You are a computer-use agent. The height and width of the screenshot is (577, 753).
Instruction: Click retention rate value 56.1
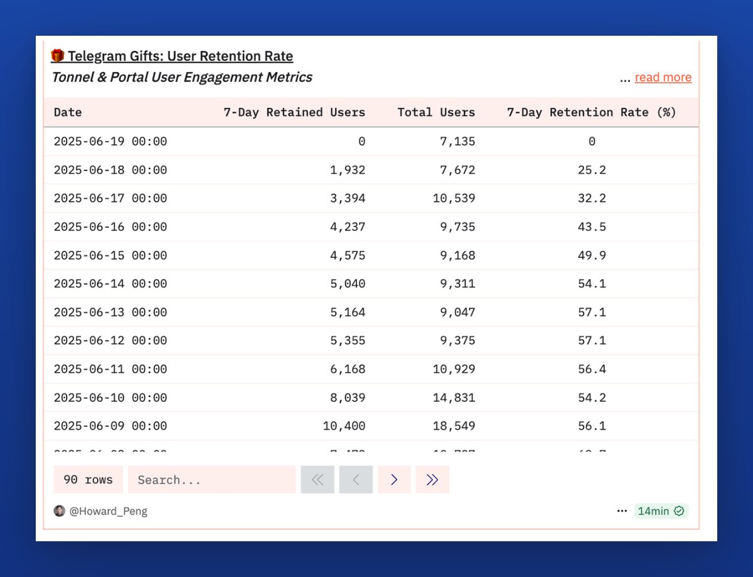pos(592,426)
